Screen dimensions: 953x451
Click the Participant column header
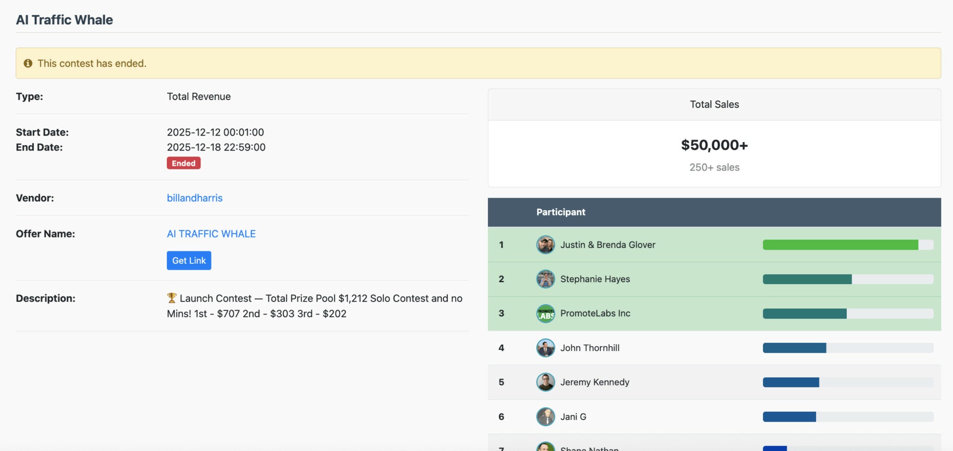(560, 212)
